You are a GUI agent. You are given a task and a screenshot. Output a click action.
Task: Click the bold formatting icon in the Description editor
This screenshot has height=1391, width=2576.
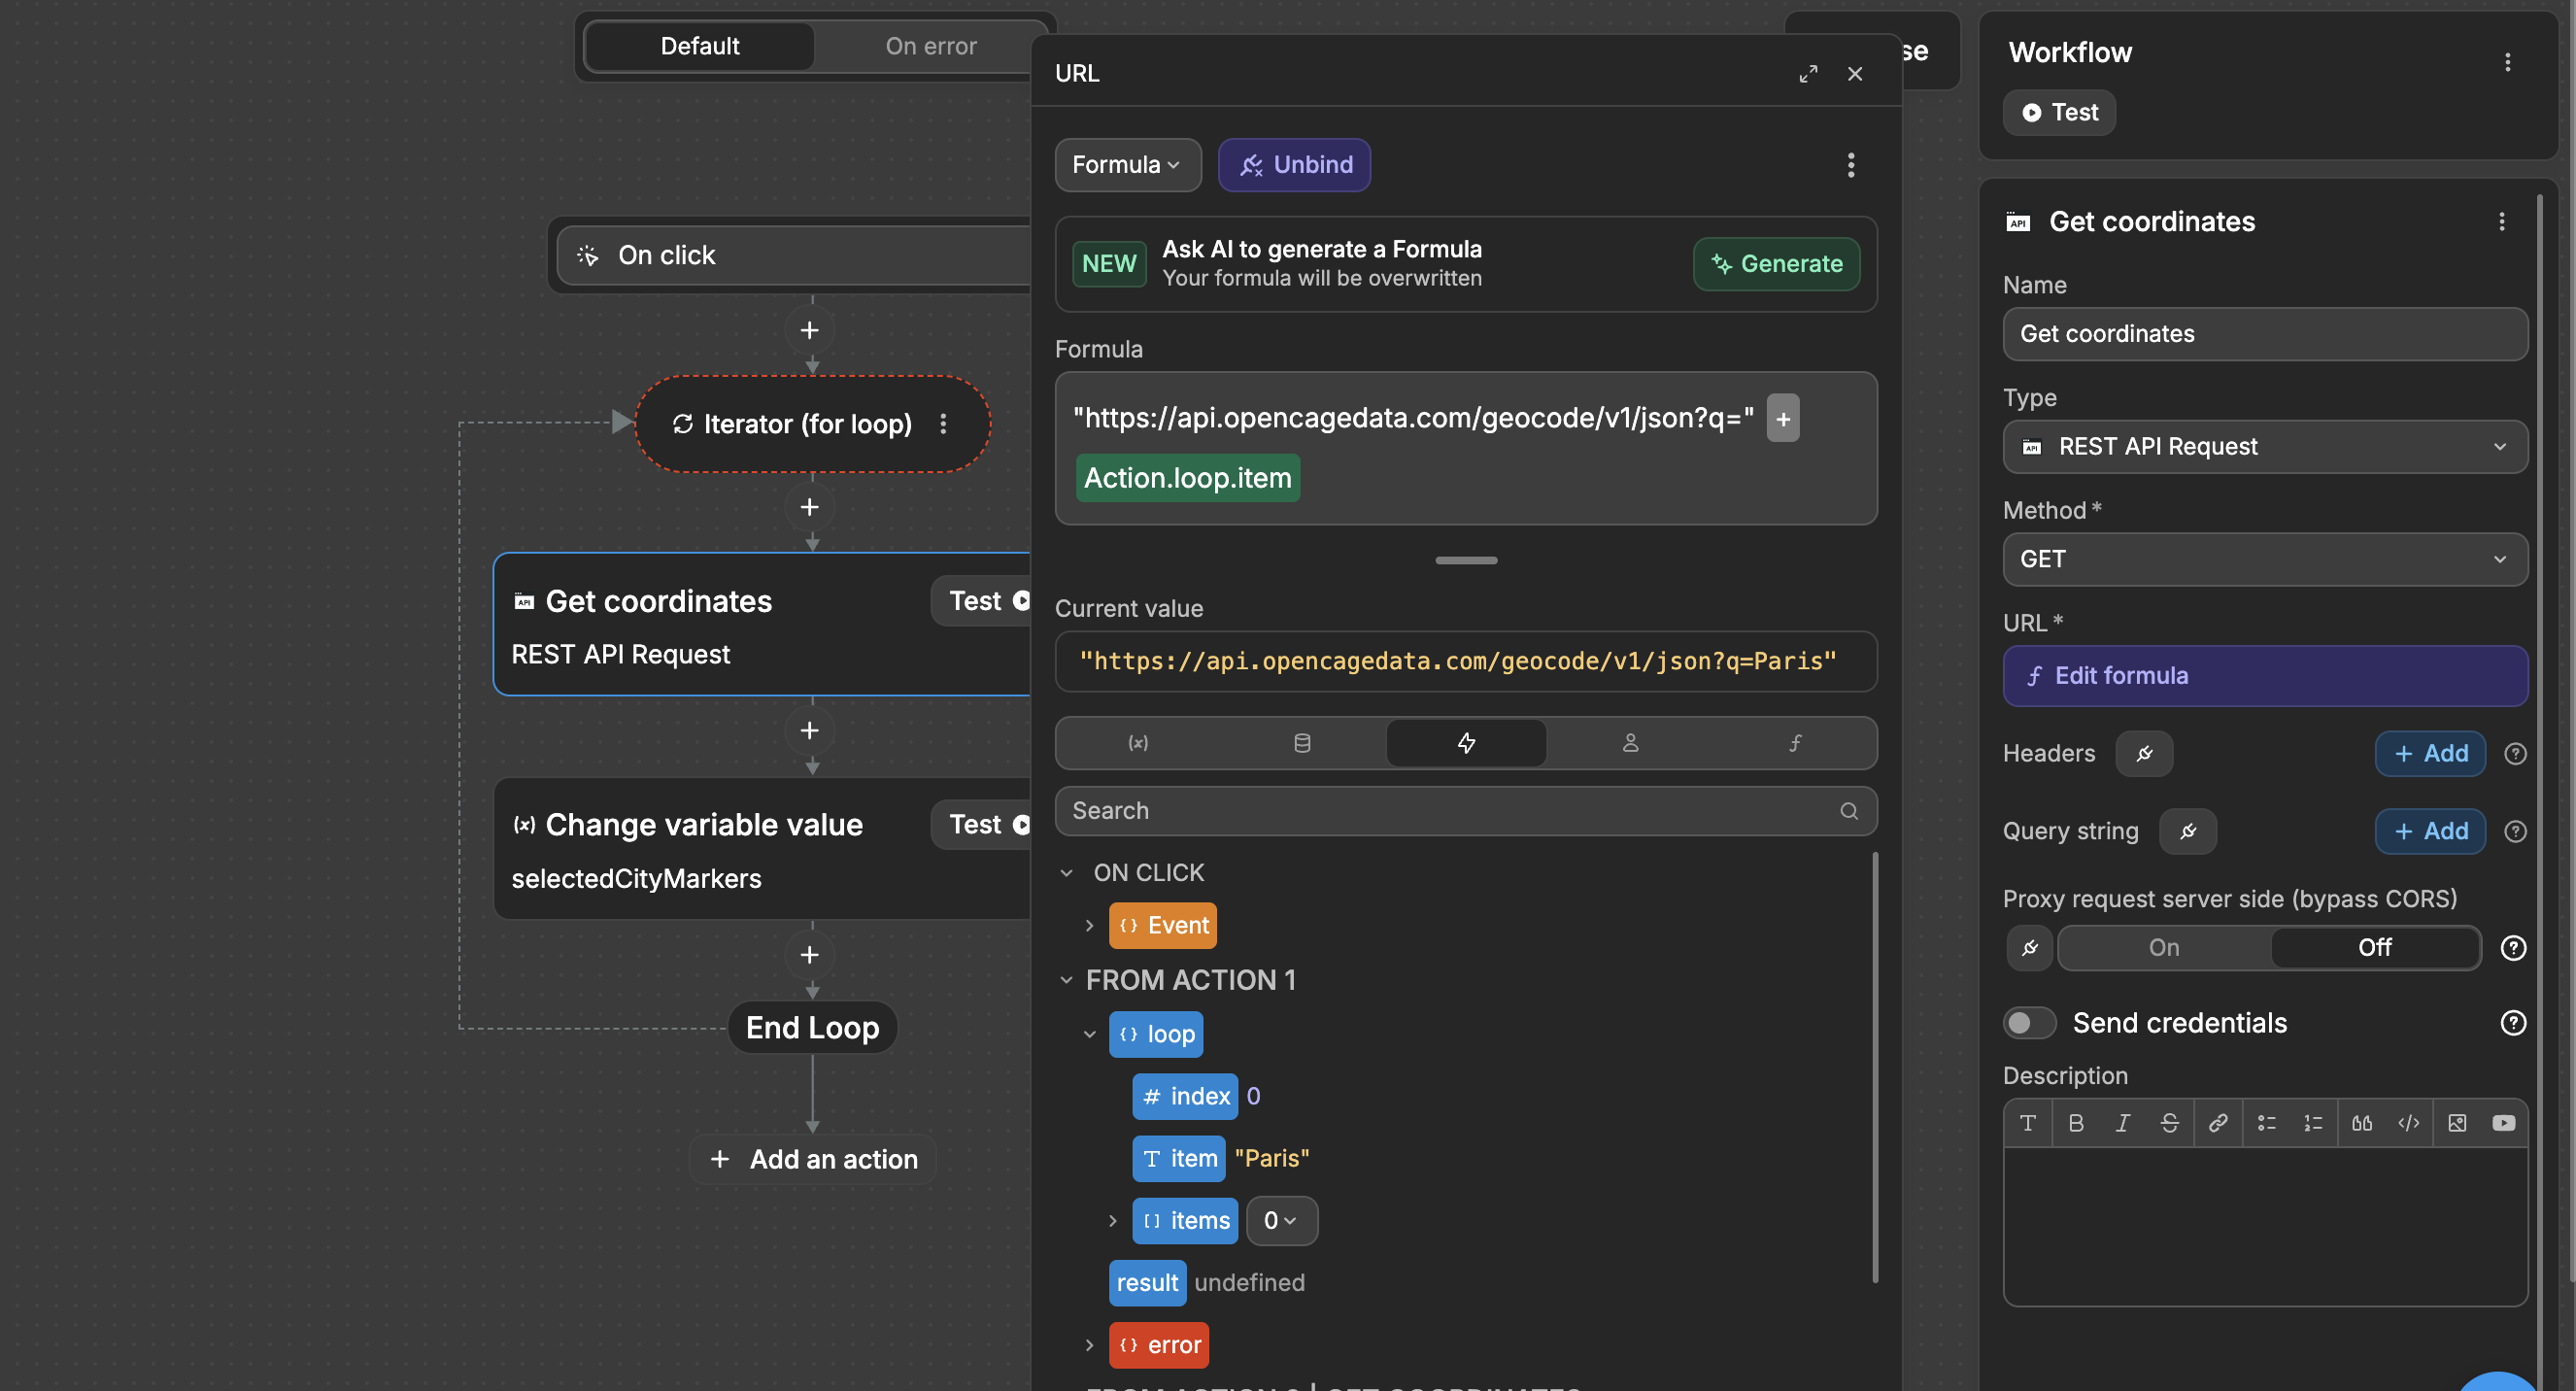click(x=2076, y=1123)
